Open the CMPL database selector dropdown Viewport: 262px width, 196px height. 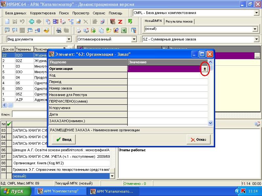pos(256,13)
